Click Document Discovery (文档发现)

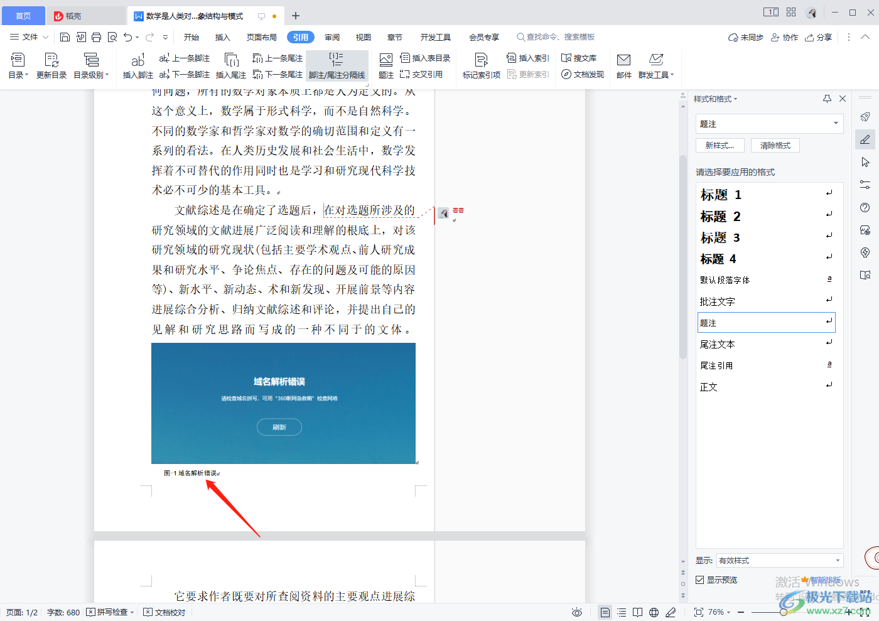click(583, 74)
